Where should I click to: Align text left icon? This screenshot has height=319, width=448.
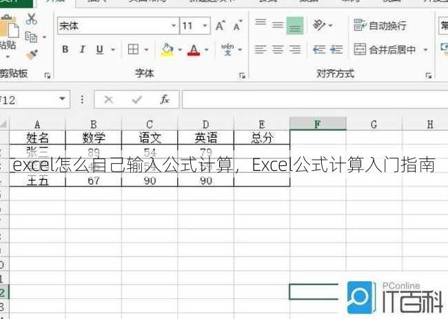pyautogui.click(x=261, y=50)
